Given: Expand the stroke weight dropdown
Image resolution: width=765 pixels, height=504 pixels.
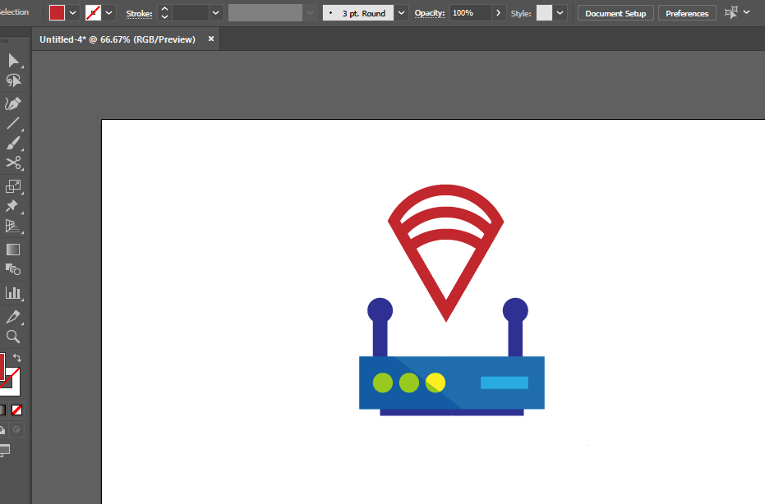Looking at the screenshot, I should pyautogui.click(x=216, y=13).
